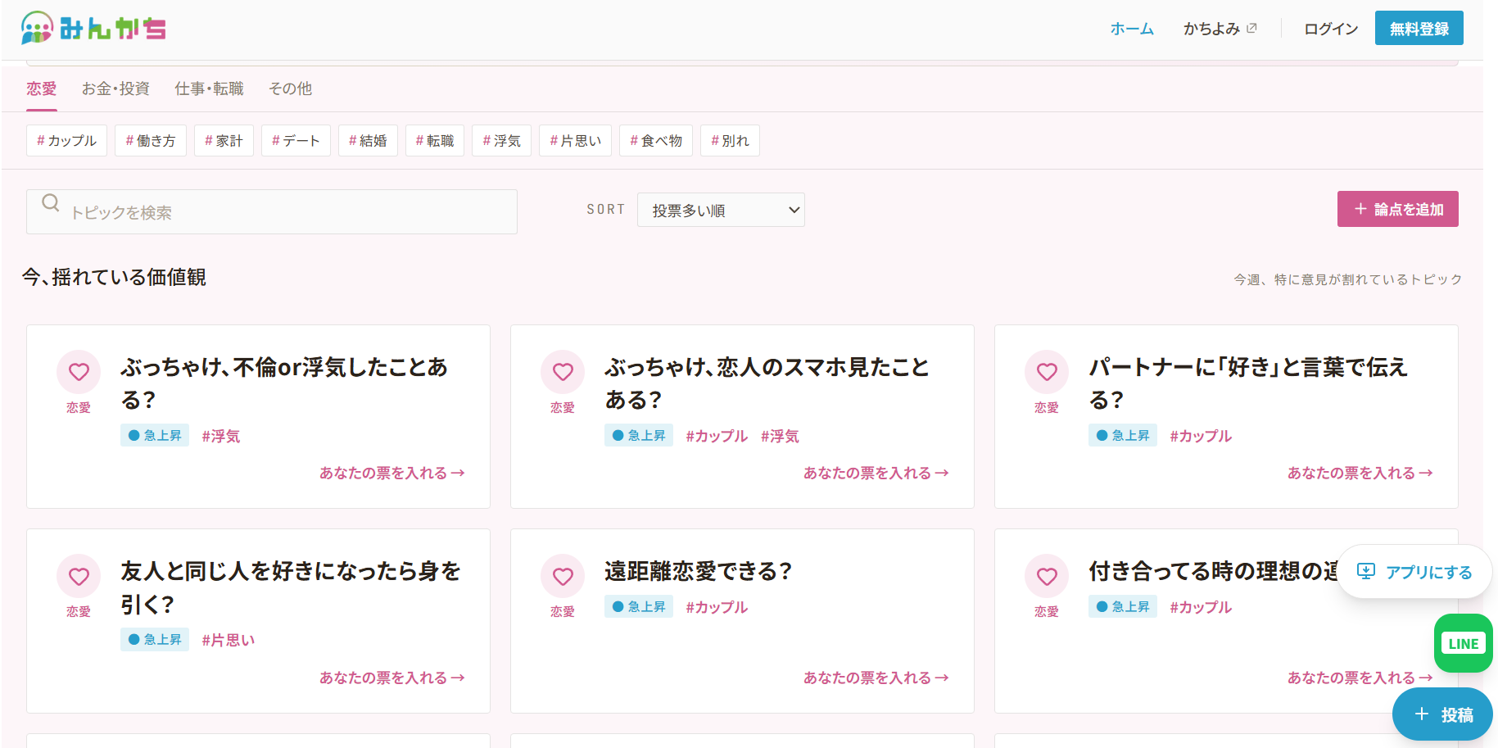This screenshot has width=1498, height=748.
Task: Click アプリにする button
Action: coord(1415,572)
